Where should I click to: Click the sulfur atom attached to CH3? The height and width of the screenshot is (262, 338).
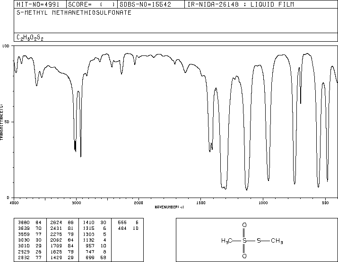(x=259, y=241)
